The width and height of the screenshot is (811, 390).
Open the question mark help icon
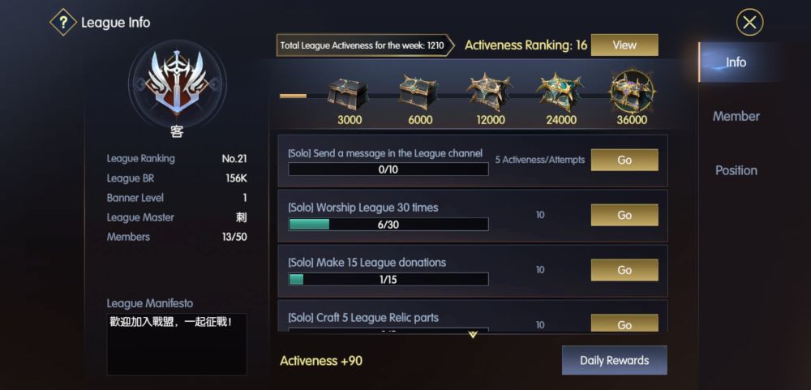click(x=63, y=22)
